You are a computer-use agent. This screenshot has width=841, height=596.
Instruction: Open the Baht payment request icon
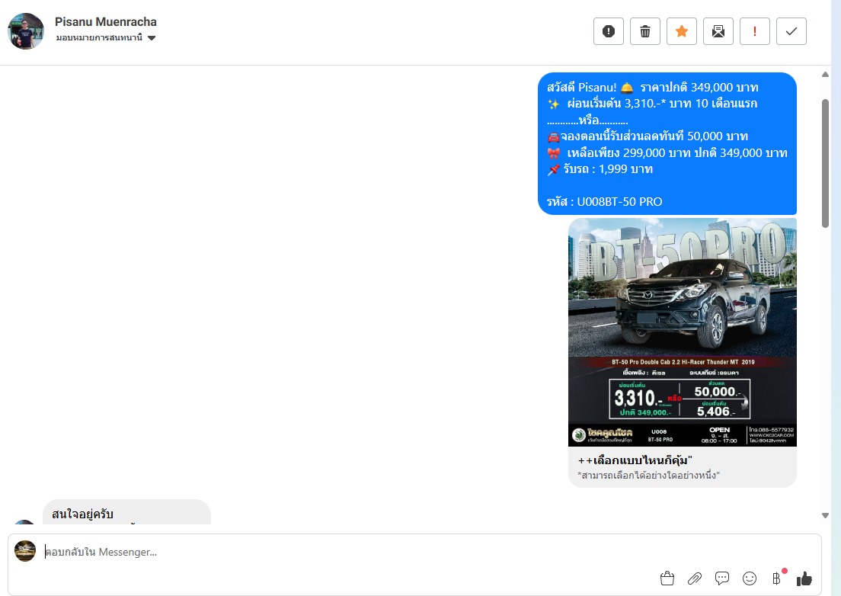point(777,578)
